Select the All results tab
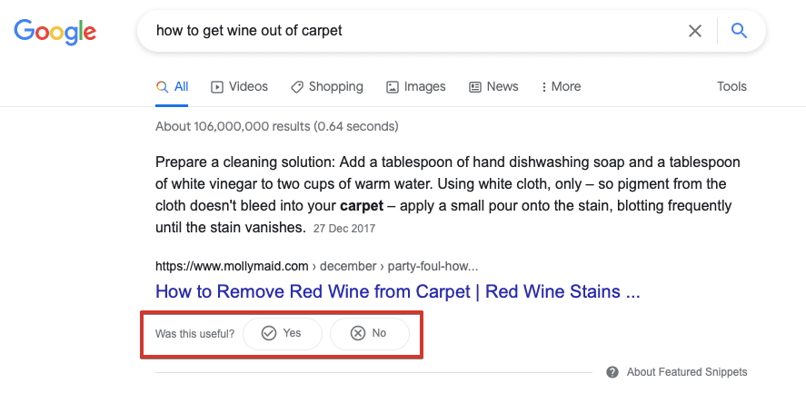 tap(172, 87)
